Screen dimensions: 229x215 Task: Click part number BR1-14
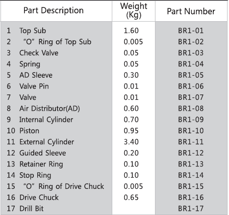191,175
